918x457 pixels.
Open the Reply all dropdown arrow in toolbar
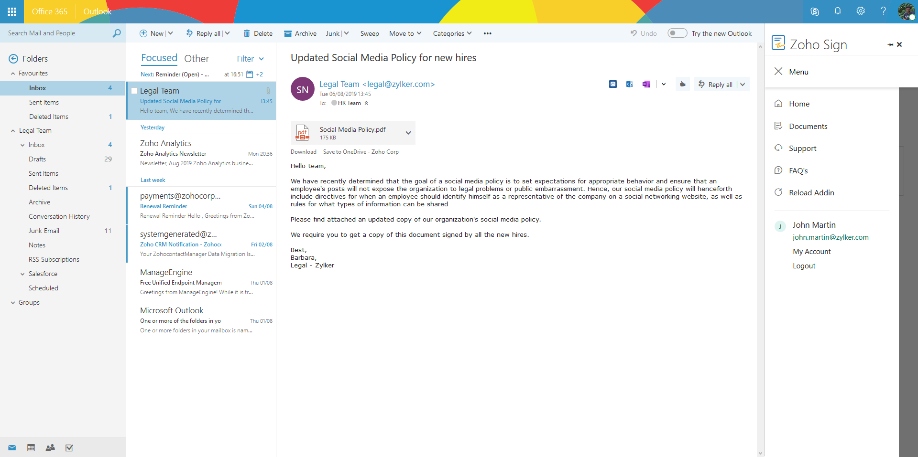click(x=228, y=33)
